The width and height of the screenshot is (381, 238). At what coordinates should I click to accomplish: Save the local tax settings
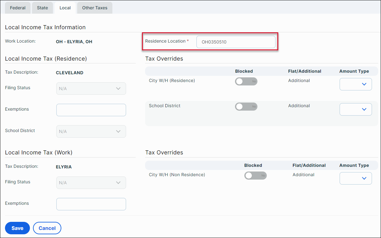17,228
